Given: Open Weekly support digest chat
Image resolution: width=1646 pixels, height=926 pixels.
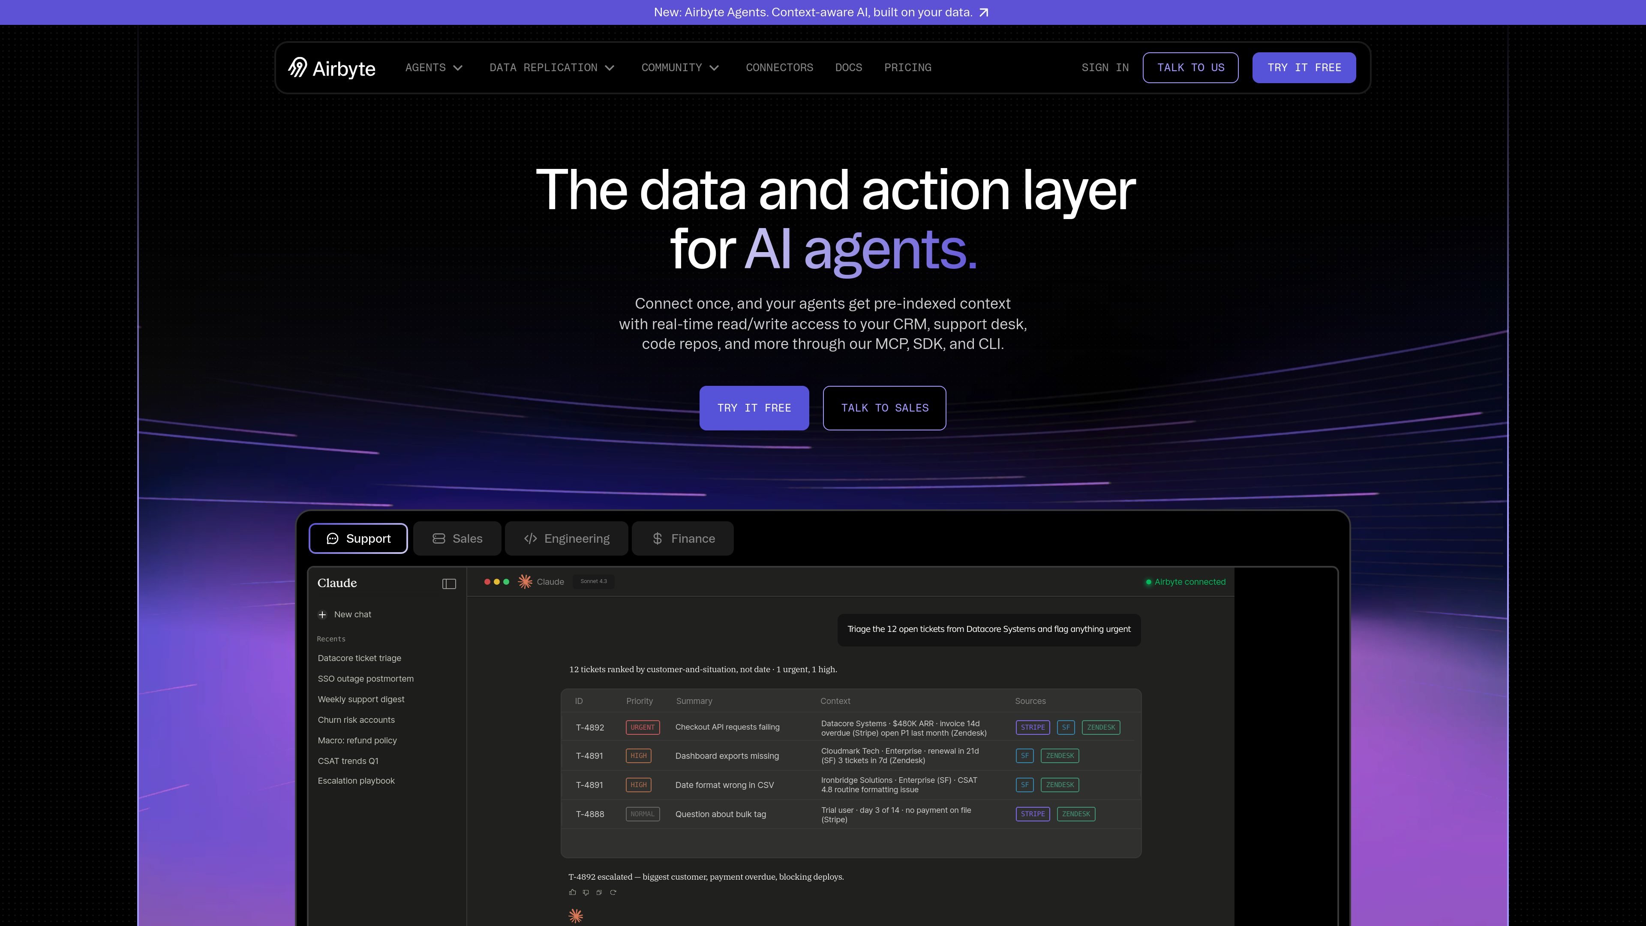Looking at the screenshot, I should pos(361,699).
